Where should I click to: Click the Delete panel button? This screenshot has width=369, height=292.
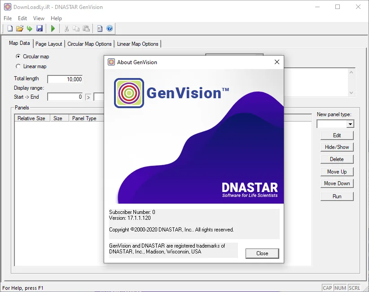(x=337, y=159)
